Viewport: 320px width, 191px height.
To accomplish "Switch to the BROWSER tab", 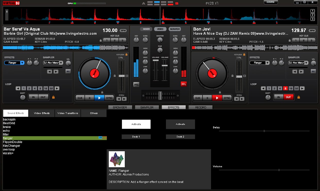I will (x=120, y=107).
